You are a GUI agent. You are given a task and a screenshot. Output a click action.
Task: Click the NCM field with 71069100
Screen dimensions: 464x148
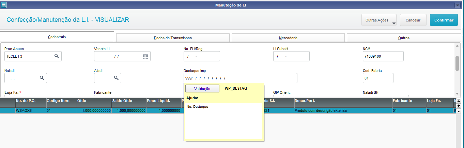(x=383, y=56)
